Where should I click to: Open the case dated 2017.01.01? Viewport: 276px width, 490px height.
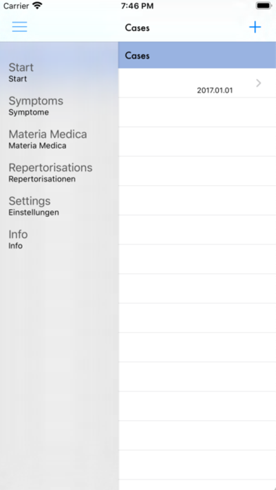pos(197,83)
